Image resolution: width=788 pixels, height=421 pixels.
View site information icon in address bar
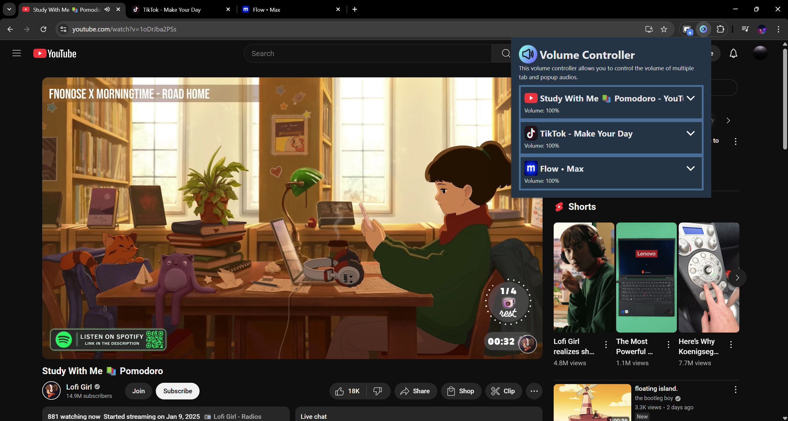pyautogui.click(x=63, y=29)
